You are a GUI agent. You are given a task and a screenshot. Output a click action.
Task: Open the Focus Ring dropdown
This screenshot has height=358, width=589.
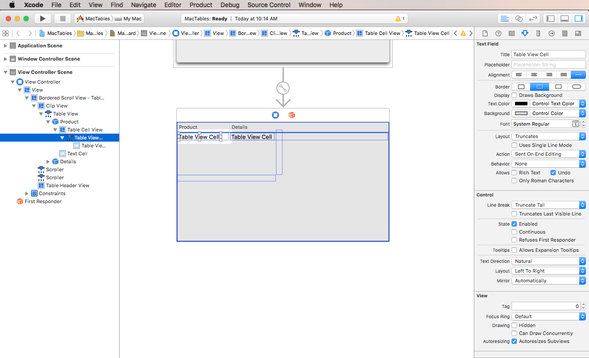548,316
